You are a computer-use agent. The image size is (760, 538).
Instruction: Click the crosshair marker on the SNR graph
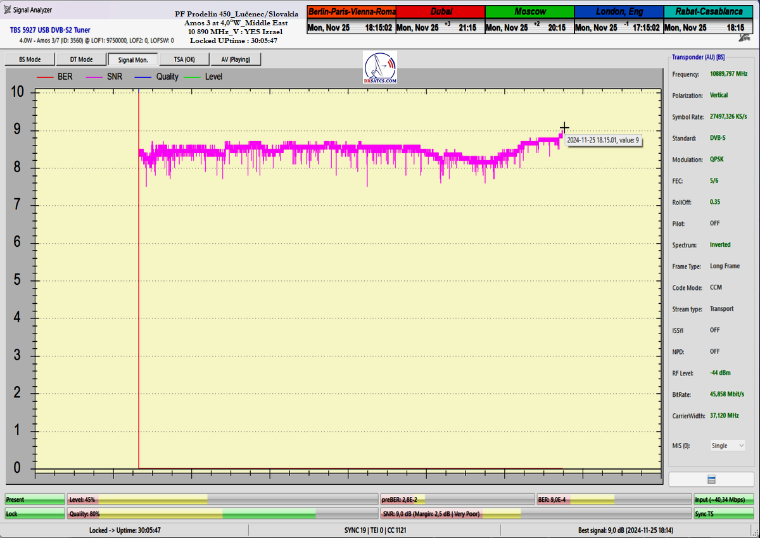(x=564, y=127)
